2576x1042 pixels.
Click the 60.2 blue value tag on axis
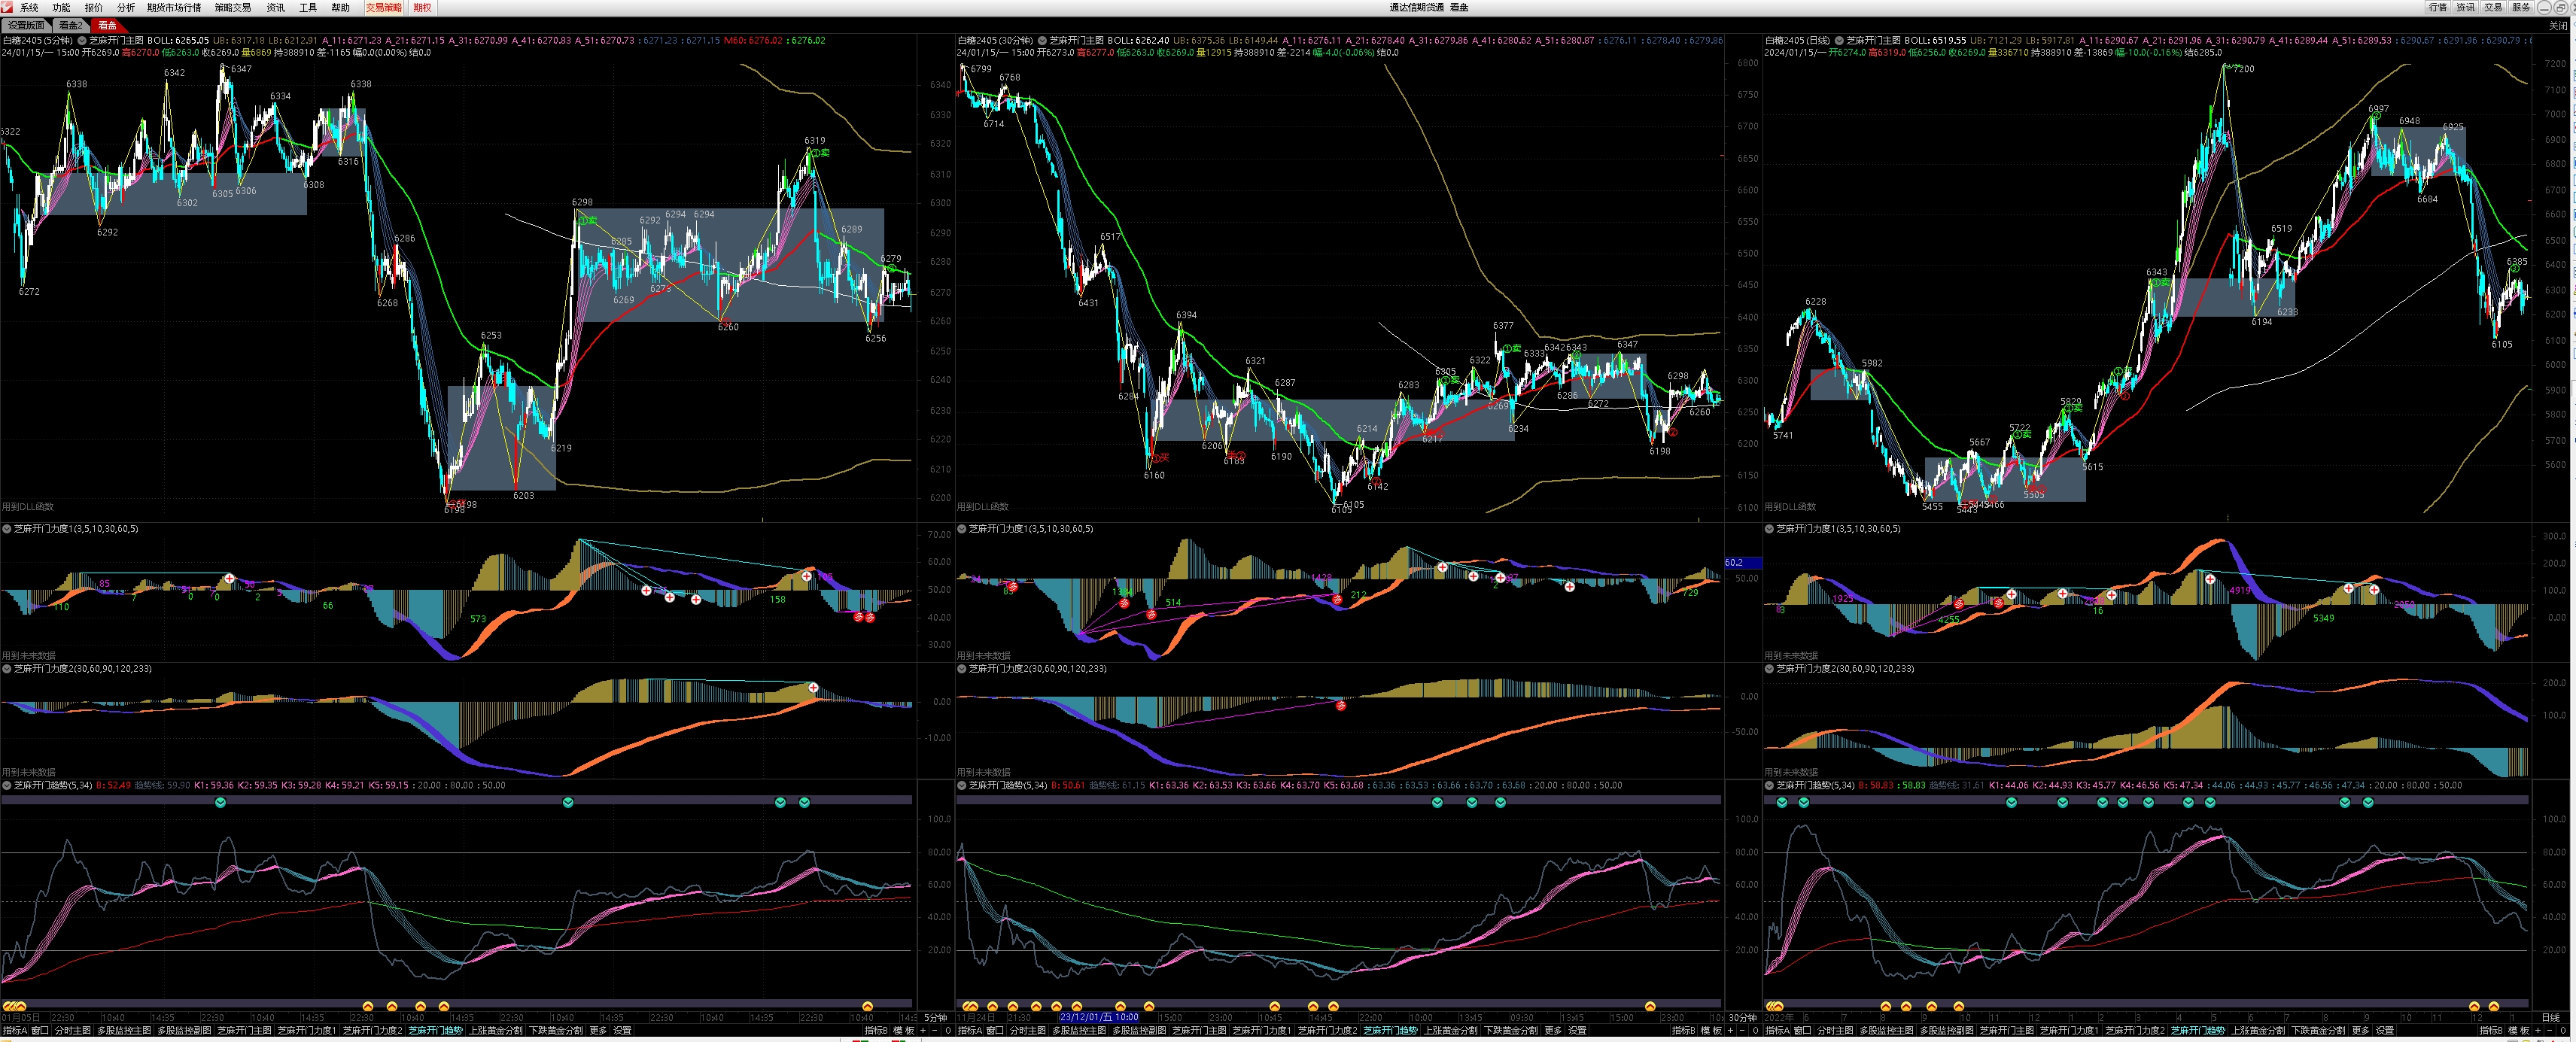(1742, 563)
